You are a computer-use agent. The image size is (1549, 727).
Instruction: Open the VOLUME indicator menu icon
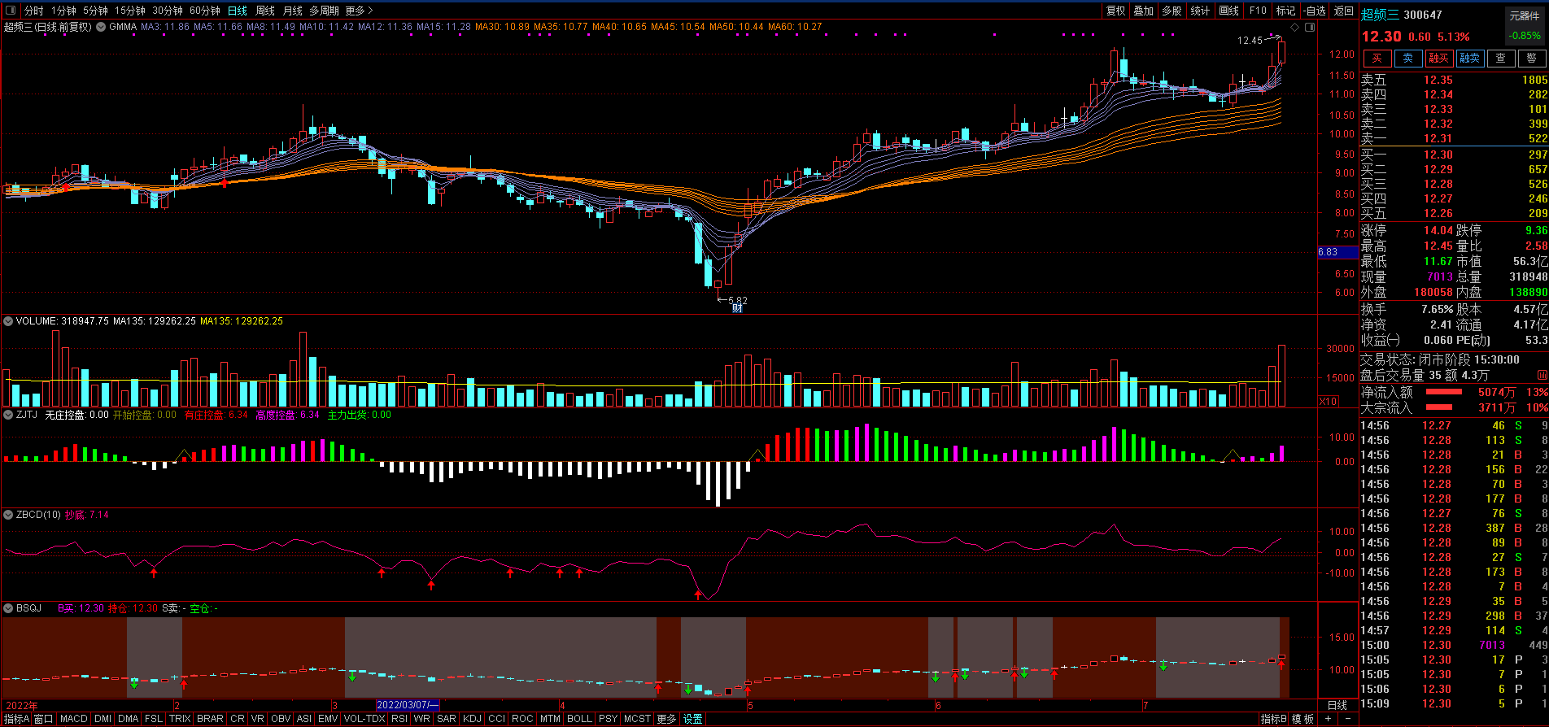point(8,321)
